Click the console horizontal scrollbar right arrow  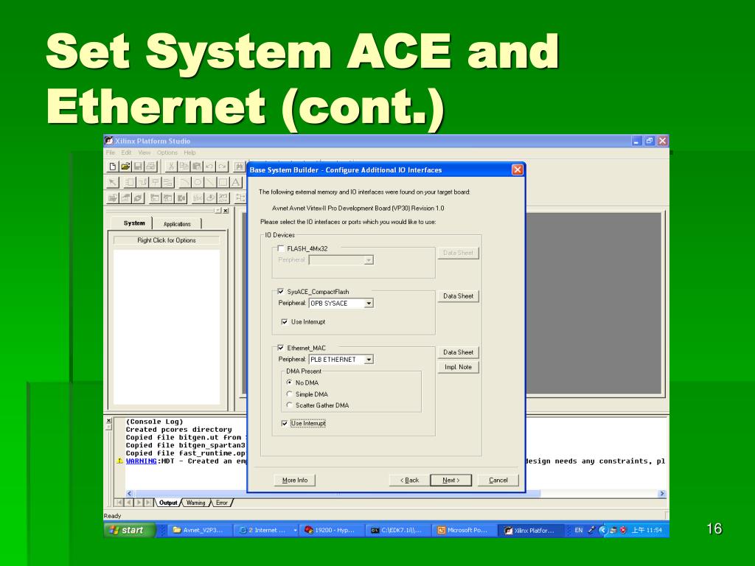click(662, 493)
